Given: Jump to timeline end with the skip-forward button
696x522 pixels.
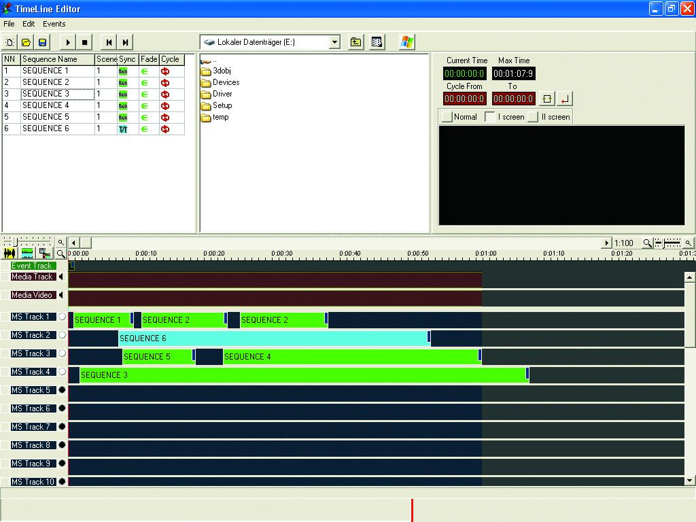Looking at the screenshot, I should 125,43.
